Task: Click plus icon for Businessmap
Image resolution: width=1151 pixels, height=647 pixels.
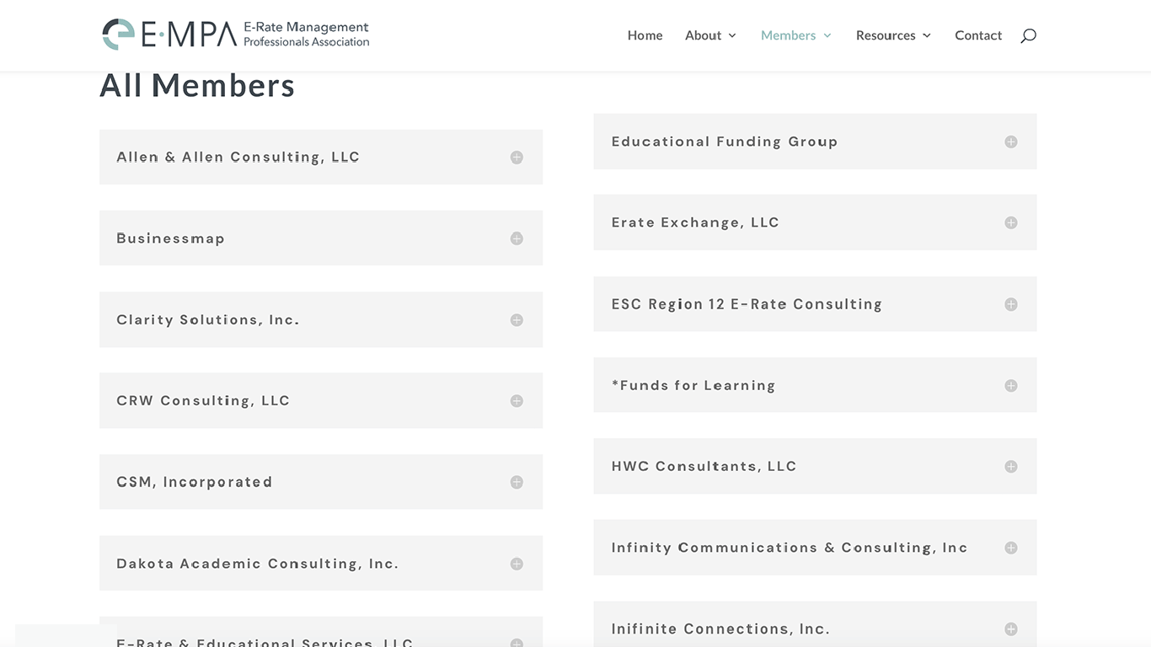Action: pos(517,238)
